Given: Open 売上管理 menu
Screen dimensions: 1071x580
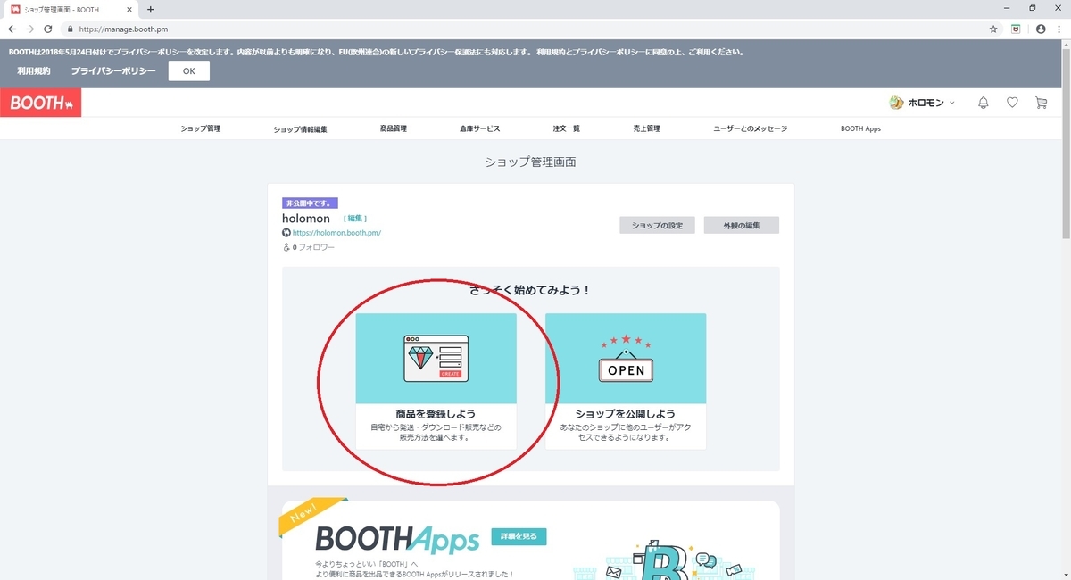Looking at the screenshot, I should pyautogui.click(x=646, y=128).
